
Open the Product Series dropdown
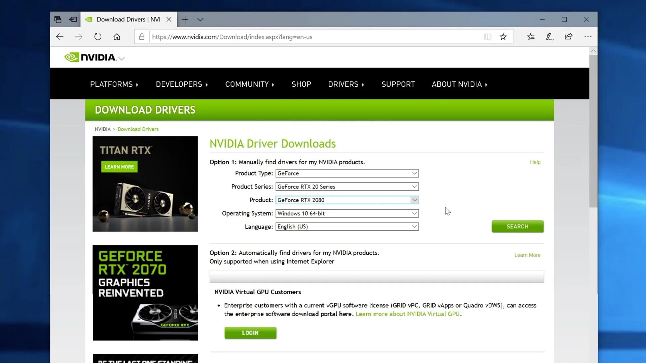[347, 187]
